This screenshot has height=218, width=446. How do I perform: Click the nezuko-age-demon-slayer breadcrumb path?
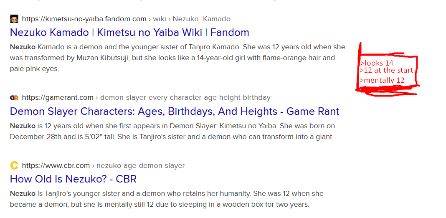(x=140, y=165)
